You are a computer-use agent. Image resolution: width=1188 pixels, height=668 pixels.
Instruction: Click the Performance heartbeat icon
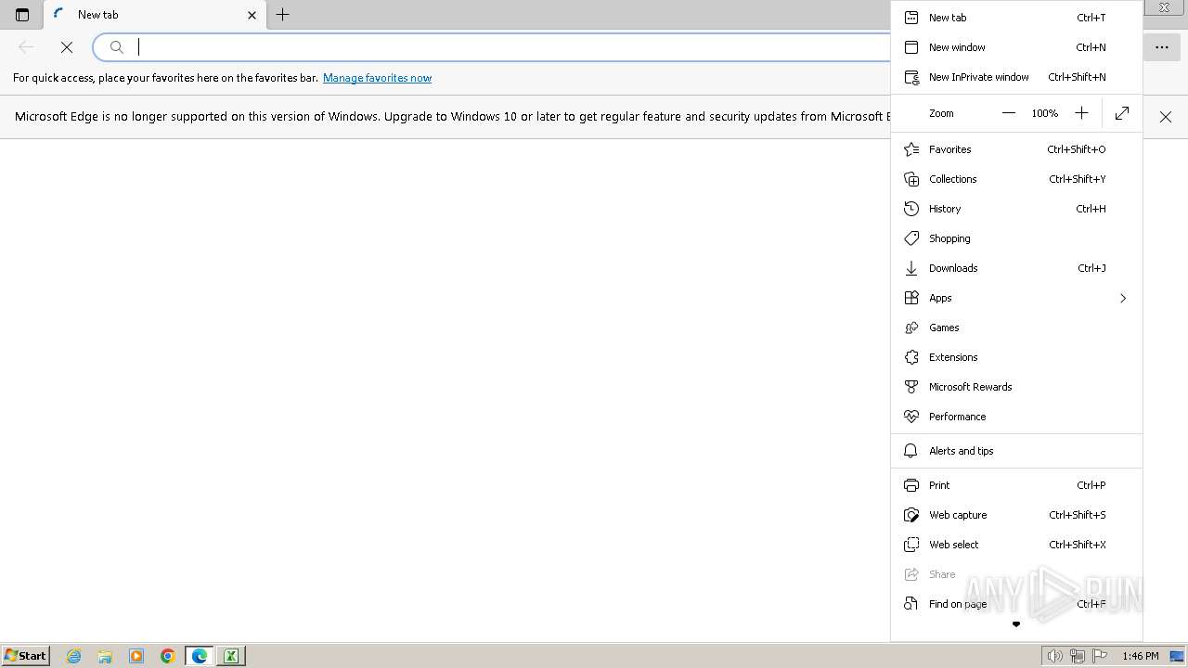(911, 417)
